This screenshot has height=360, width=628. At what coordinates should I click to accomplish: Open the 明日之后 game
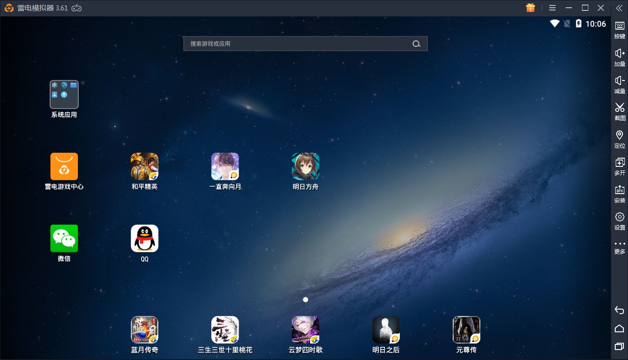coord(386,330)
